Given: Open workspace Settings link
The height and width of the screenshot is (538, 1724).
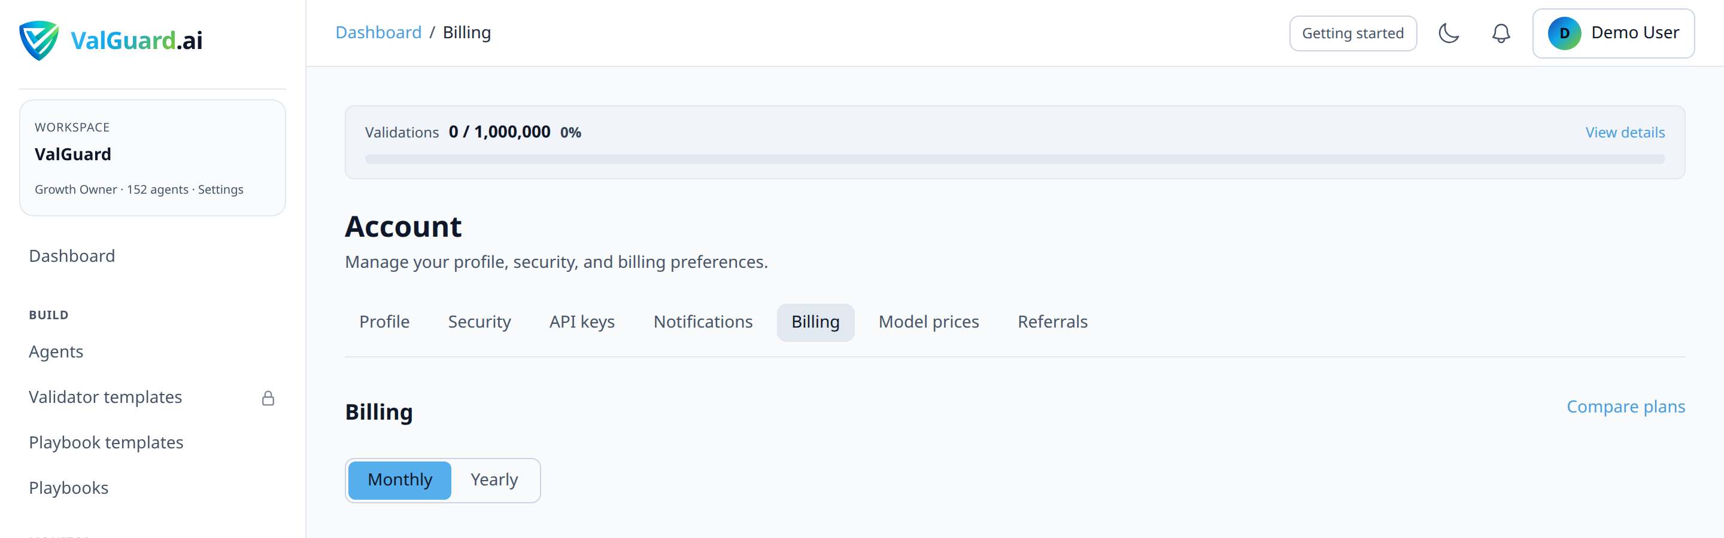Looking at the screenshot, I should (x=220, y=190).
